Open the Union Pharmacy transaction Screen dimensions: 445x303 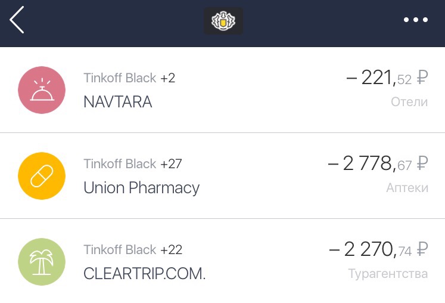click(141, 188)
